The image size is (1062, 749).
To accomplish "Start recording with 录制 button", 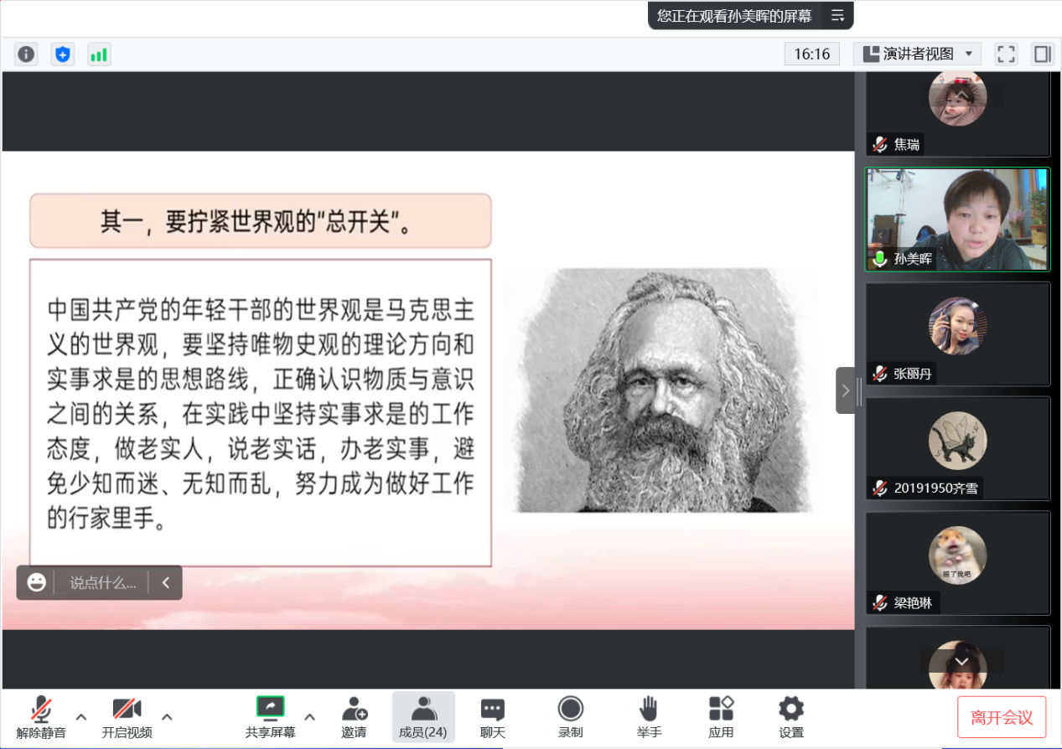I will click(x=571, y=717).
